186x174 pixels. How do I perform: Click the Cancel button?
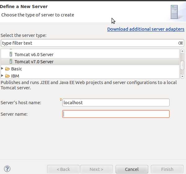coord(132,169)
